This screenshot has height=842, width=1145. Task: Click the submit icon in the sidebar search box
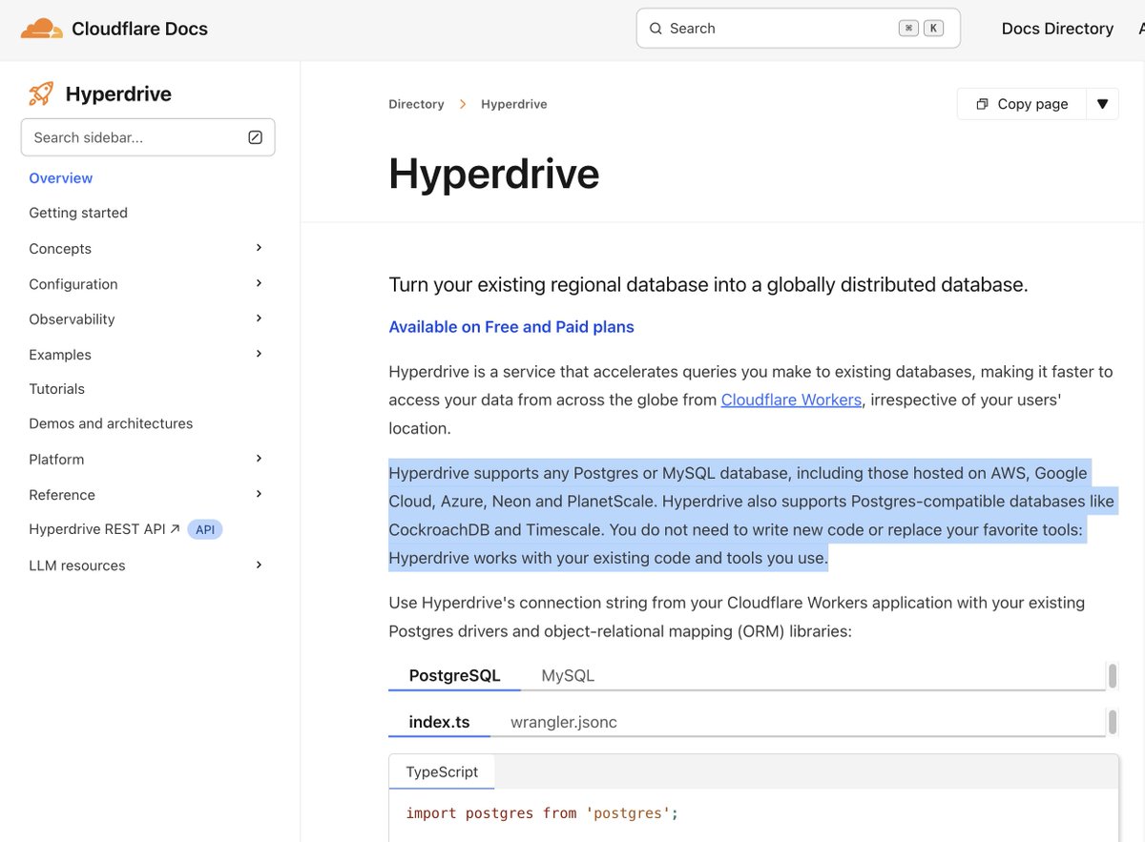pyautogui.click(x=255, y=136)
